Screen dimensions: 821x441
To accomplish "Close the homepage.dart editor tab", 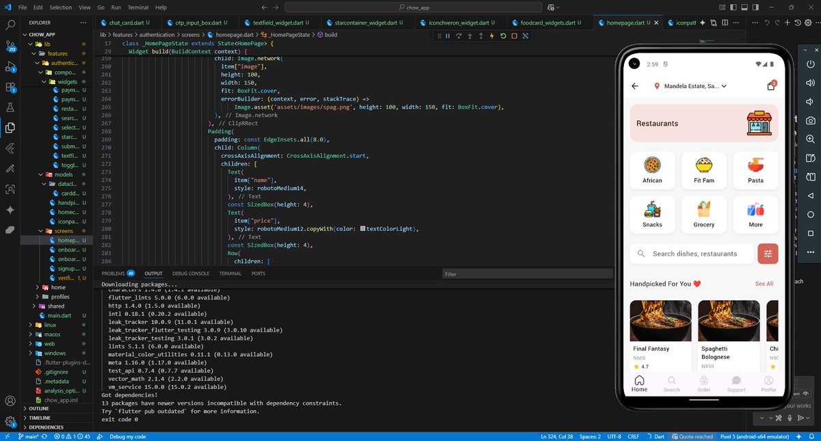I will point(655,23).
